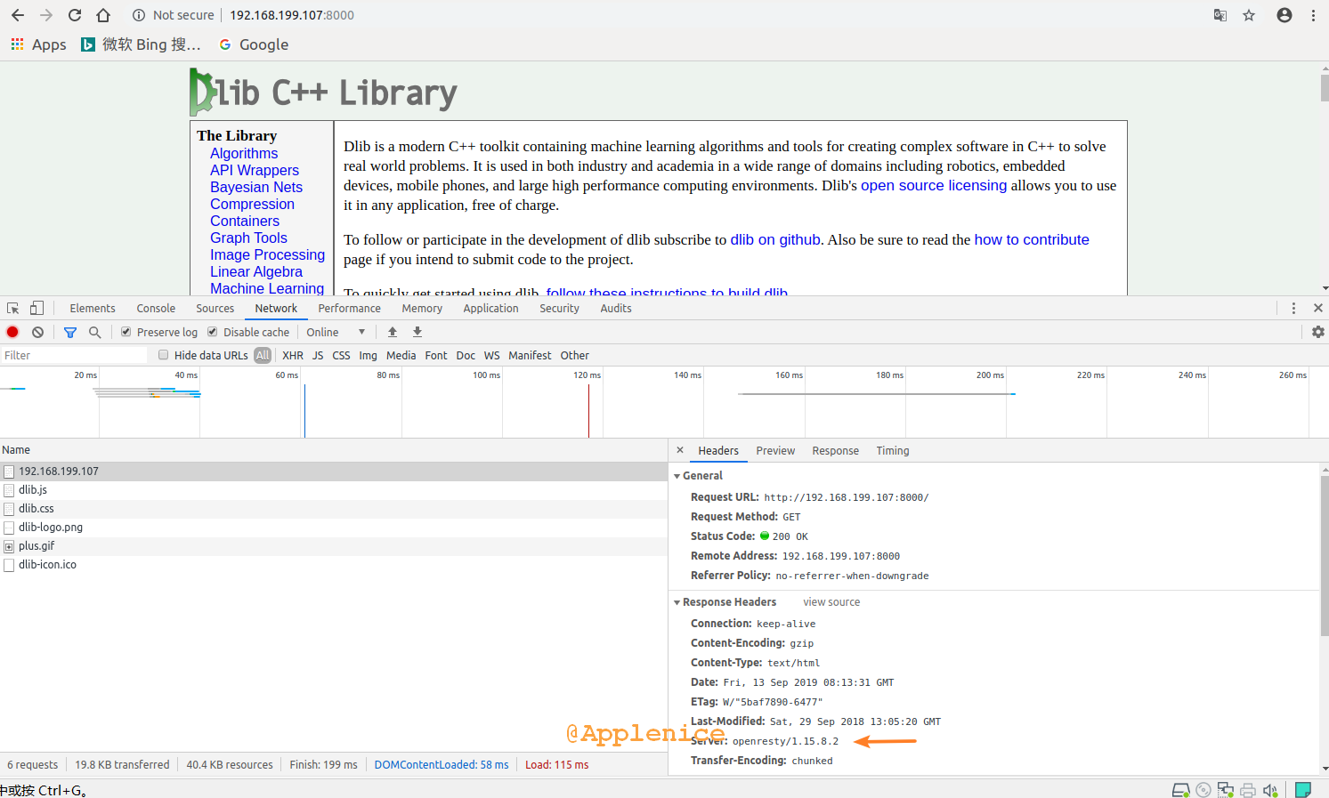Show the Preview tab of the request
Image resolution: width=1329 pixels, height=798 pixels.
[775, 451]
